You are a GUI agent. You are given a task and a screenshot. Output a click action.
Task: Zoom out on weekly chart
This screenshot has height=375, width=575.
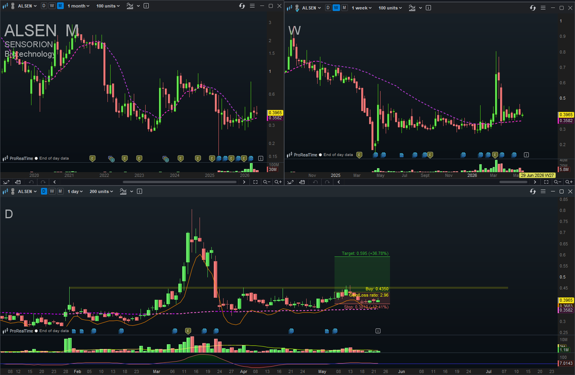(557, 182)
